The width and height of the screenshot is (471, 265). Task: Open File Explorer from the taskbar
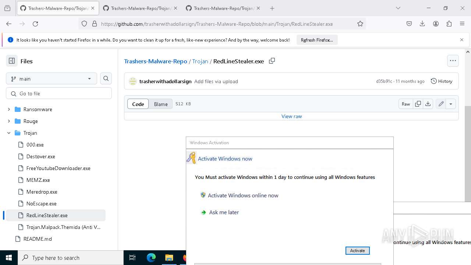[x=169, y=258]
